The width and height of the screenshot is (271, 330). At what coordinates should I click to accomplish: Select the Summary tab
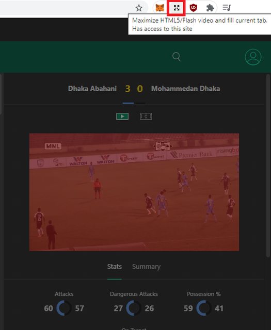point(146,267)
